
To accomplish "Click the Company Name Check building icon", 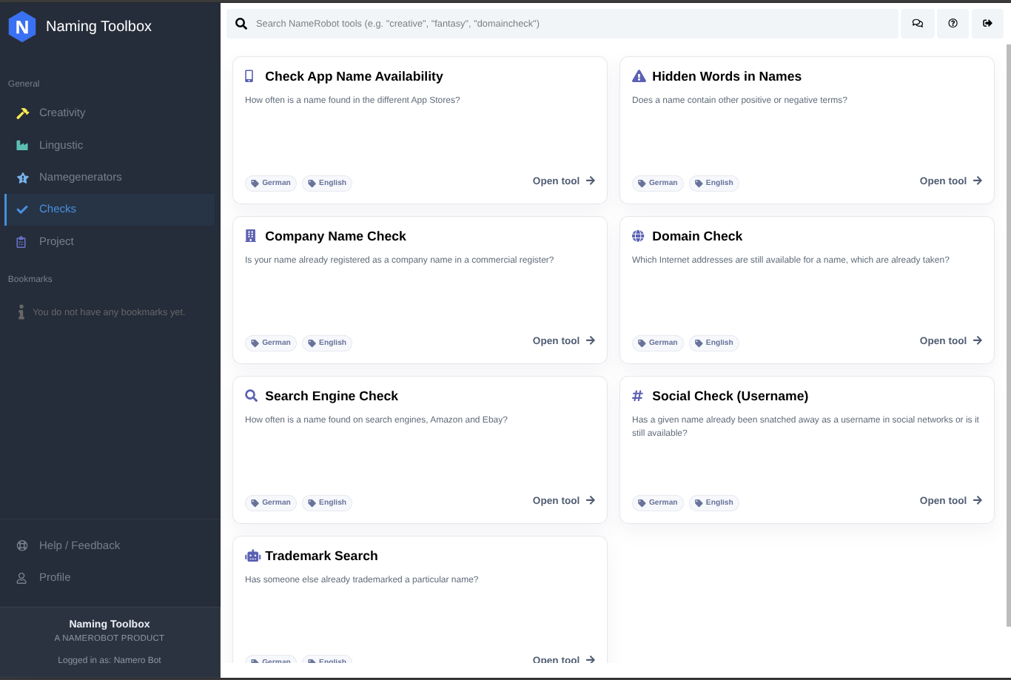I will point(250,236).
